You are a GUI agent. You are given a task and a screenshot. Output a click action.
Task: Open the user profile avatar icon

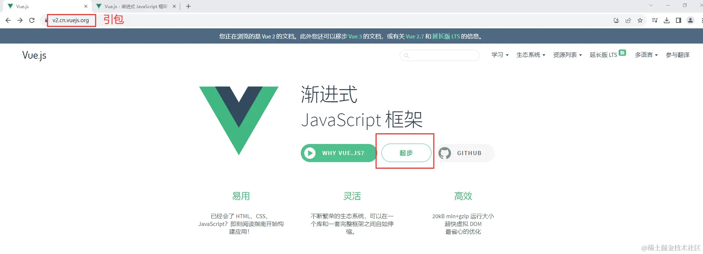tap(690, 20)
